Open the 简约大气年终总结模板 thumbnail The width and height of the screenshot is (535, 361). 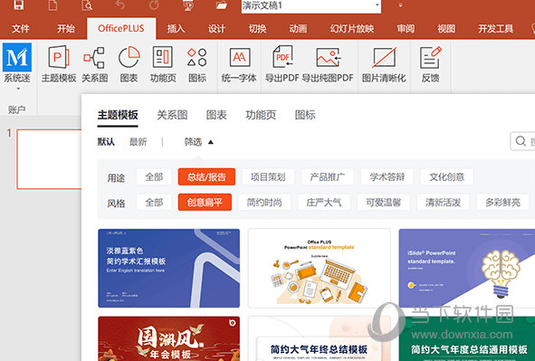(320, 338)
